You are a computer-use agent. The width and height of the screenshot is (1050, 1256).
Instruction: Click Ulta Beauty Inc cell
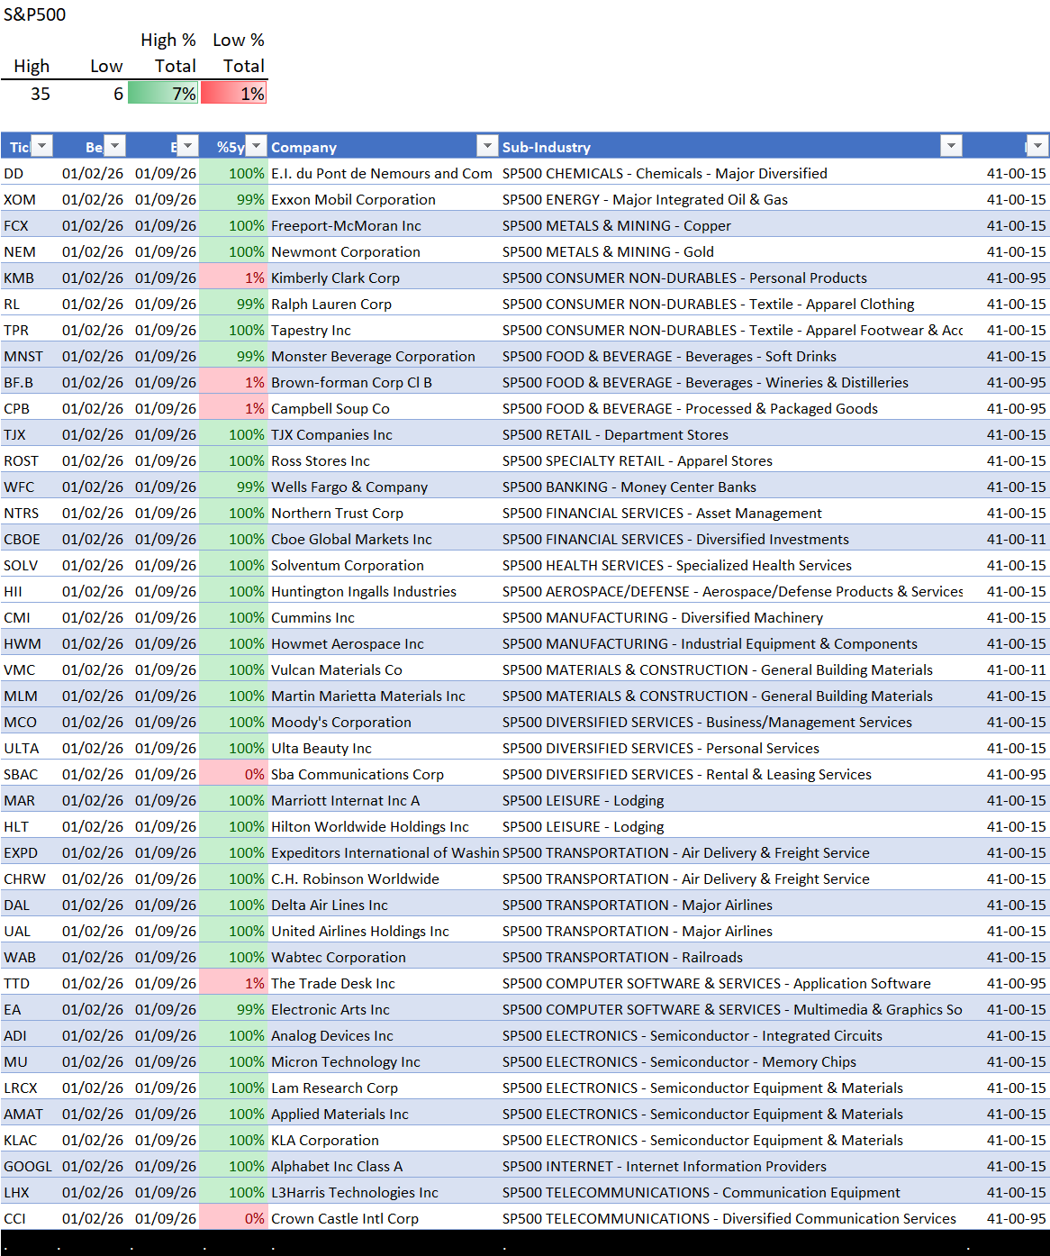384,748
